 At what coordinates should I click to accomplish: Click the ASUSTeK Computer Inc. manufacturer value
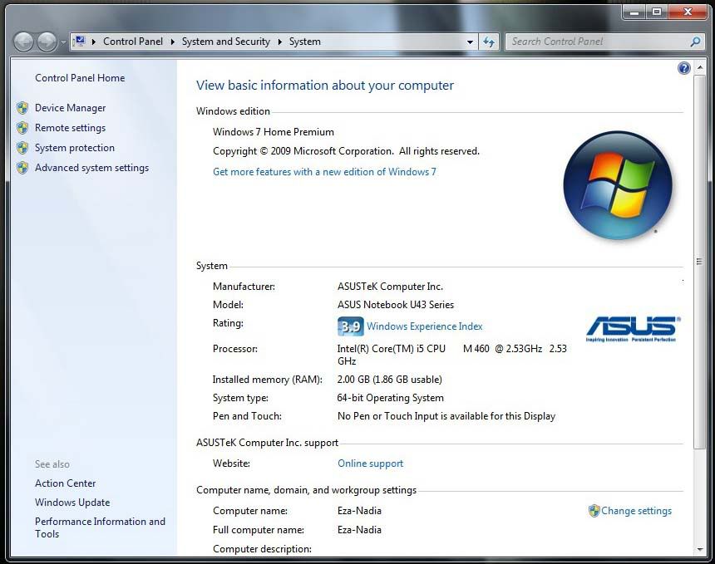[390, 287]
